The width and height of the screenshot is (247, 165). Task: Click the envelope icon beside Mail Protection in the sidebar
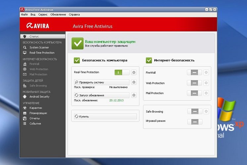[25, 74]
